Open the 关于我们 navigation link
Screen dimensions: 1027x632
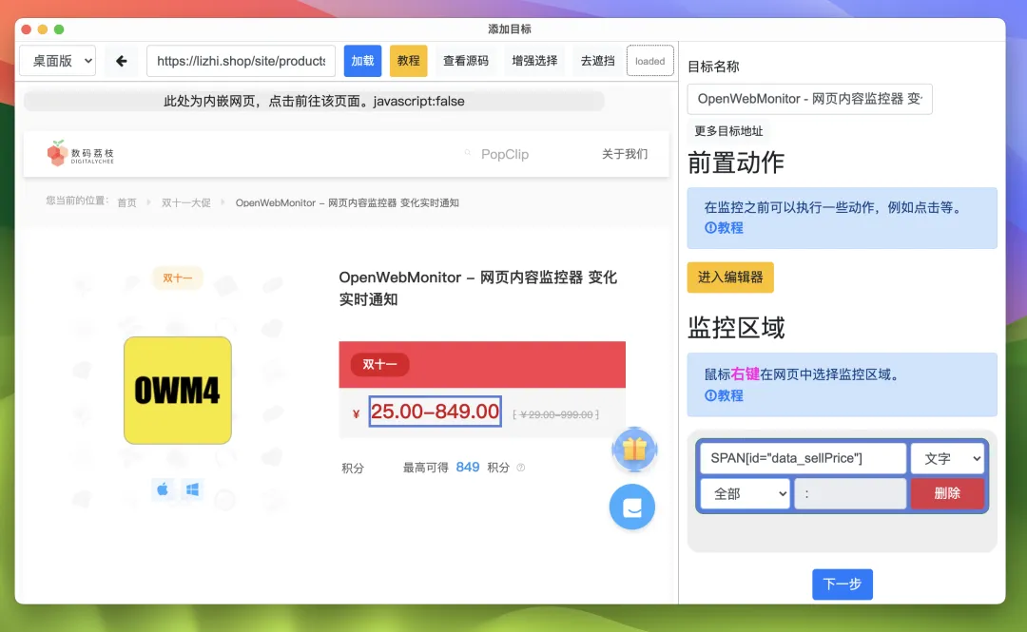click(x=625, y=154)
